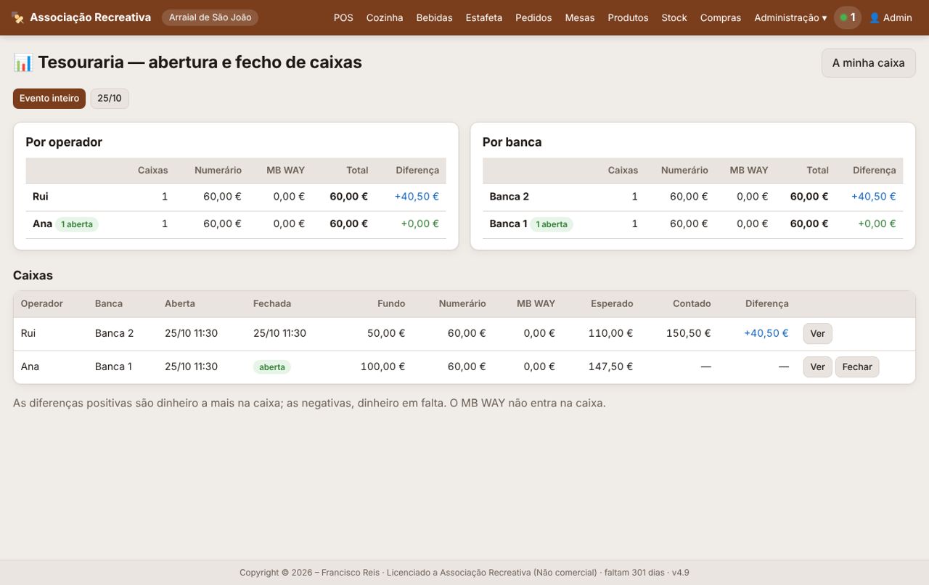Image resolution: width=929 pixels, height=585 pixels.
Task: Open the Pedidos section
Action: (x=533, y=17)
